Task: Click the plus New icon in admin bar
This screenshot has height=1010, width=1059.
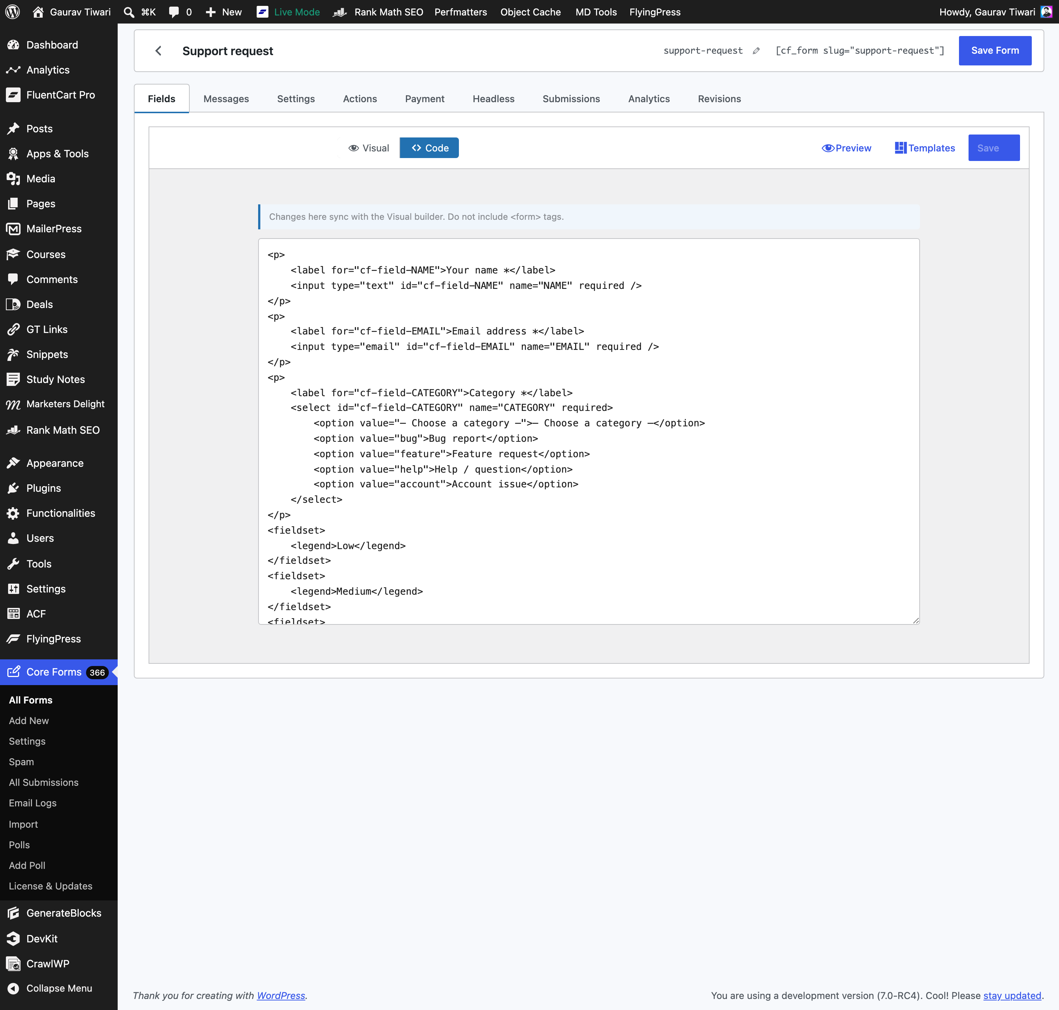Action: point(211,12)
